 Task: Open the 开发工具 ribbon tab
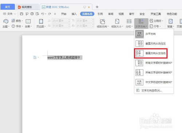156,14
